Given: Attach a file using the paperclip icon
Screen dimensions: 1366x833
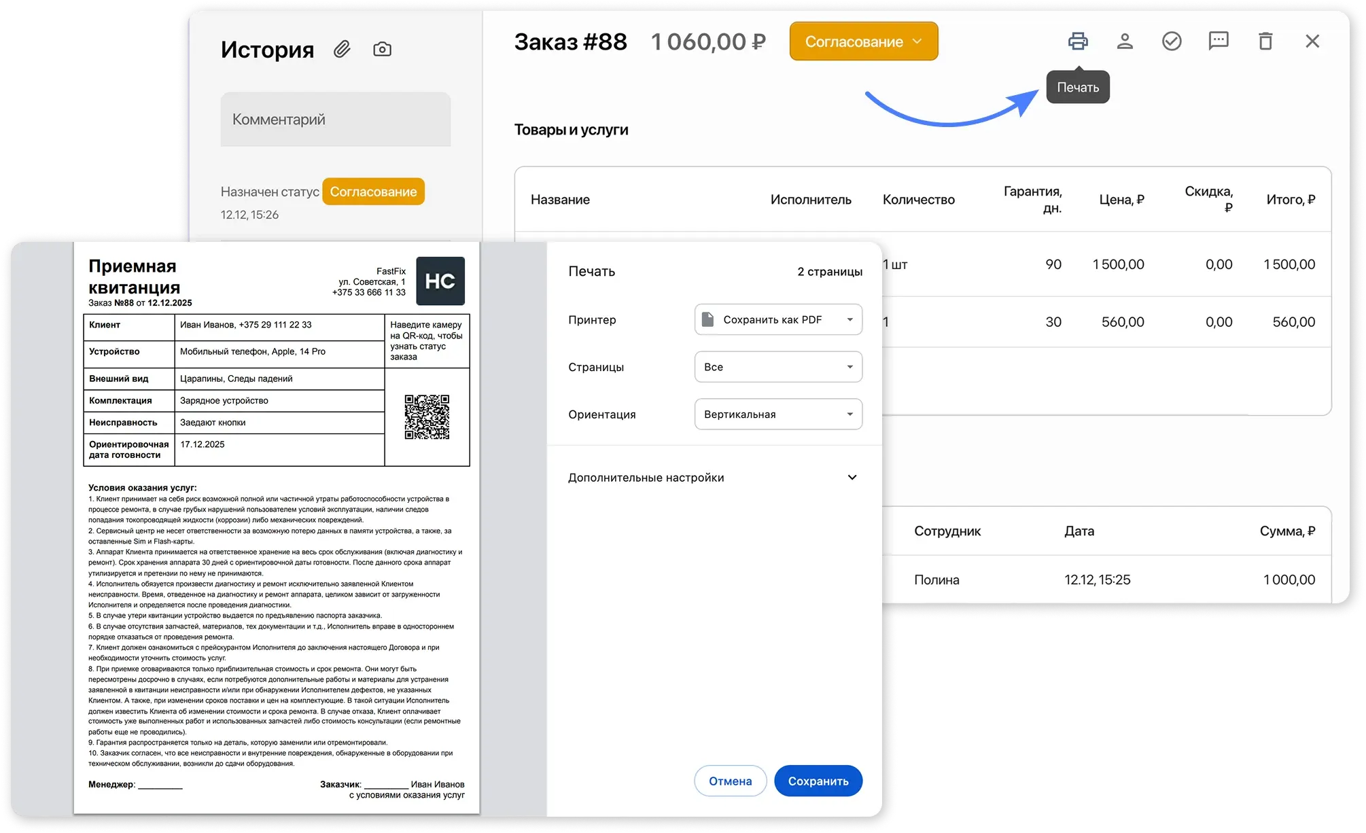Looking at the screenshot, I should tap(342, 49).
